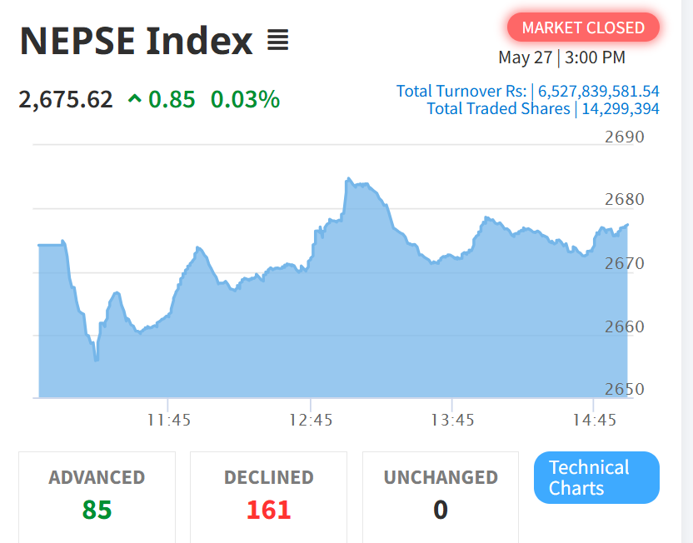Open the Technical Charts button
Screen dimensions: 693x543
(x=596, y=477)
